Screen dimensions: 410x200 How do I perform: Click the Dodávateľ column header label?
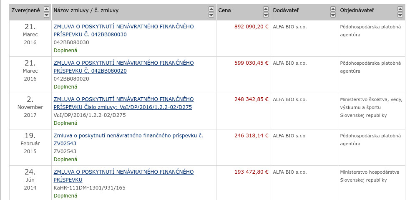(x=286, y=10)
